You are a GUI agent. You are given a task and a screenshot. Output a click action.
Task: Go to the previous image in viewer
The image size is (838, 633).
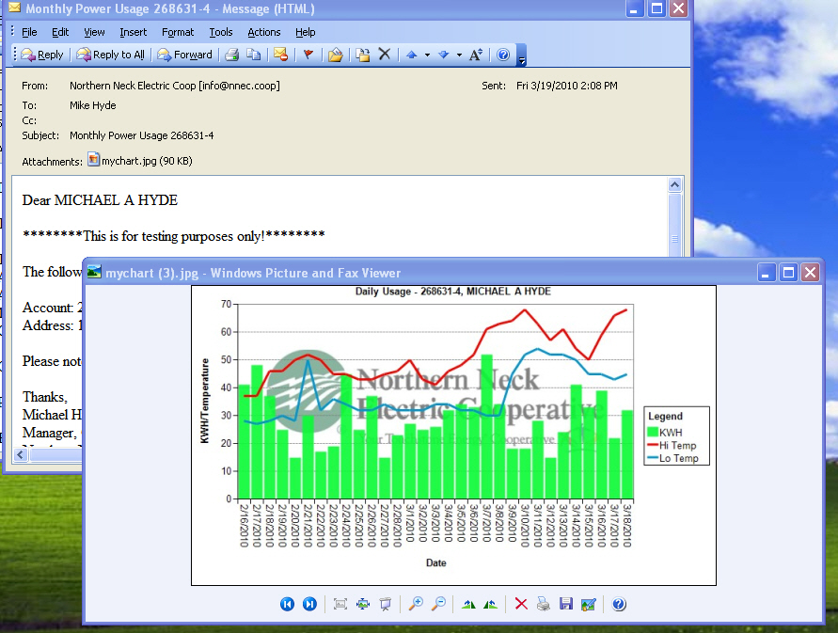pos(287,604)
